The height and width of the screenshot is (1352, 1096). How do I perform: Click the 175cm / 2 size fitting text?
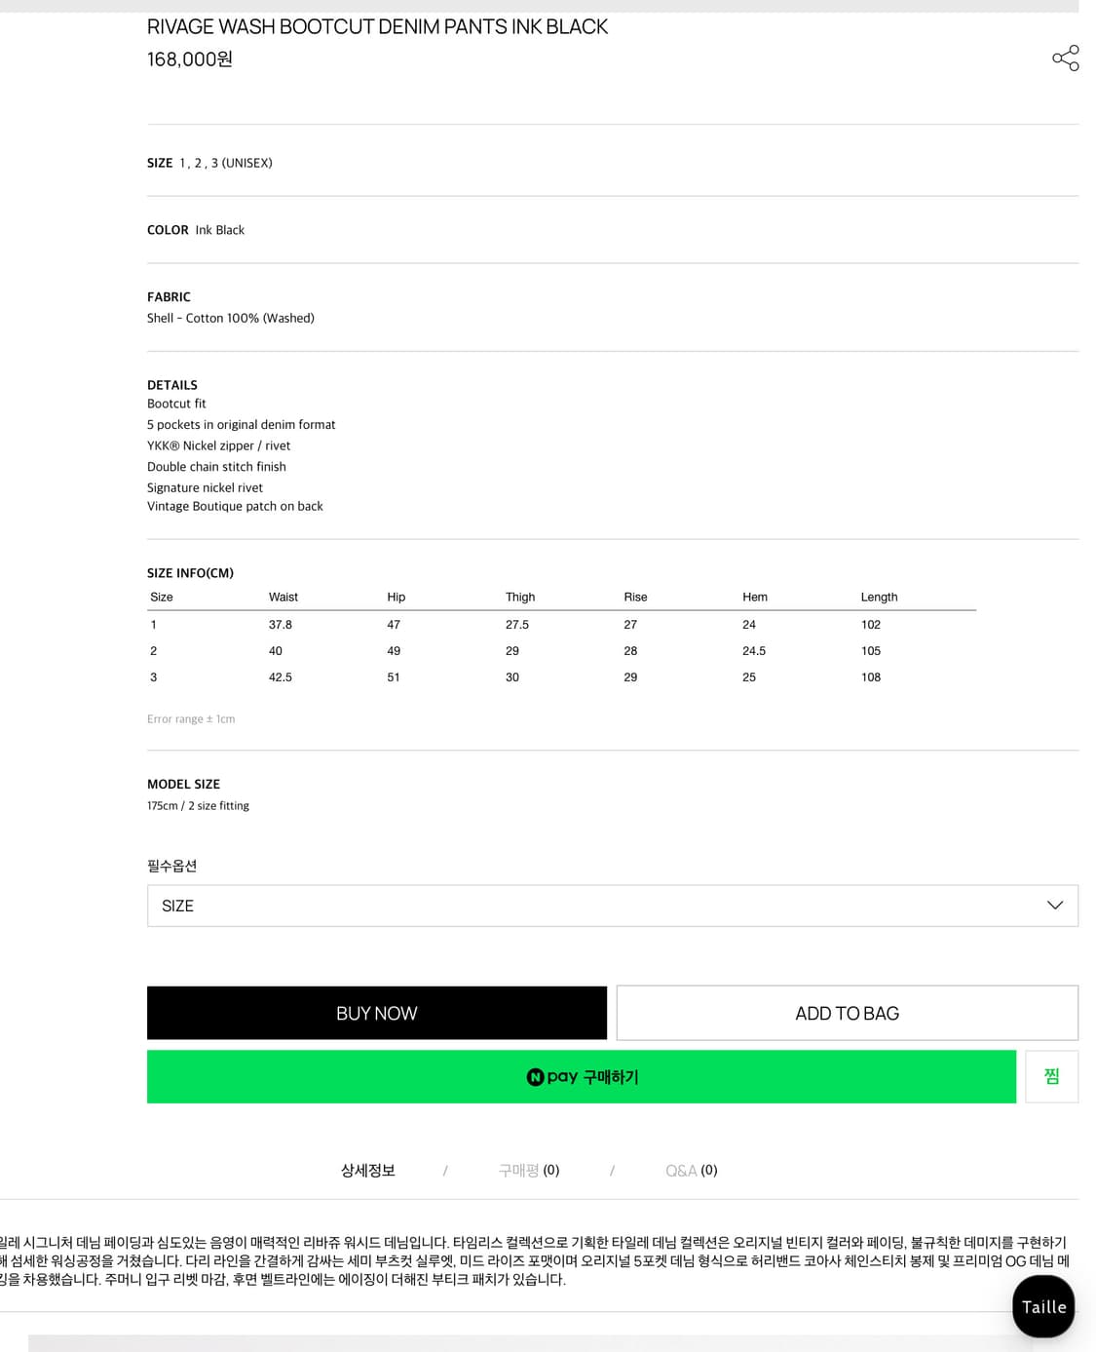[198, 806]
